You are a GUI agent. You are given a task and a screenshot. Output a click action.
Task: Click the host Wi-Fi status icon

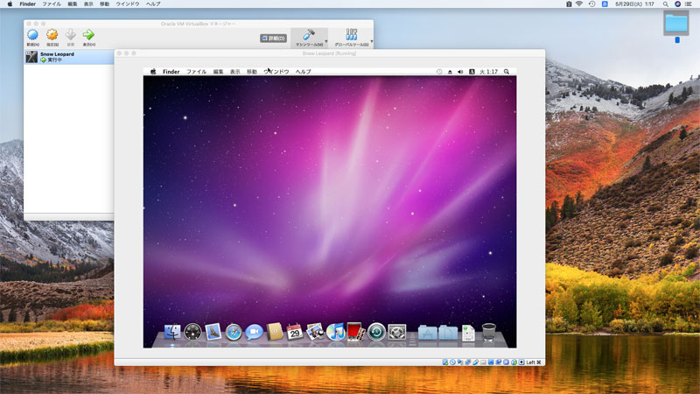click(x=578, y=4)
